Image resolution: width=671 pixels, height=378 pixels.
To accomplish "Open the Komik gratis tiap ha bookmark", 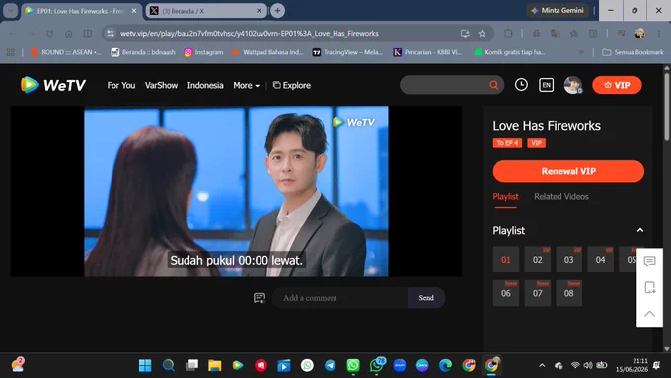I will point(509,52).
